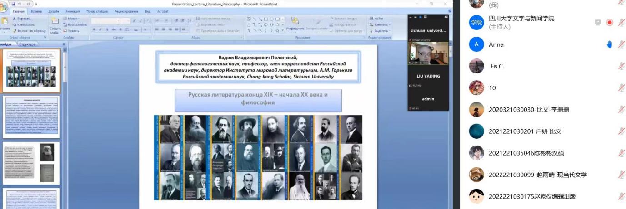Select the second slide thumbnail in panel
Viewport: 626px width, 209px height.
pos(31,116)
